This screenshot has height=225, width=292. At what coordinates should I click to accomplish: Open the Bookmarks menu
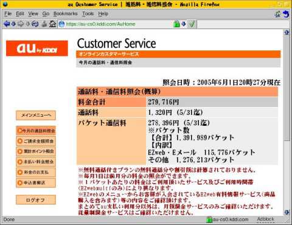(66, 14)
